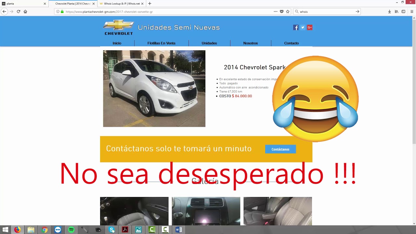Open the Inicio menu item
Screen dimensions: 416x234
click(117, 43)
